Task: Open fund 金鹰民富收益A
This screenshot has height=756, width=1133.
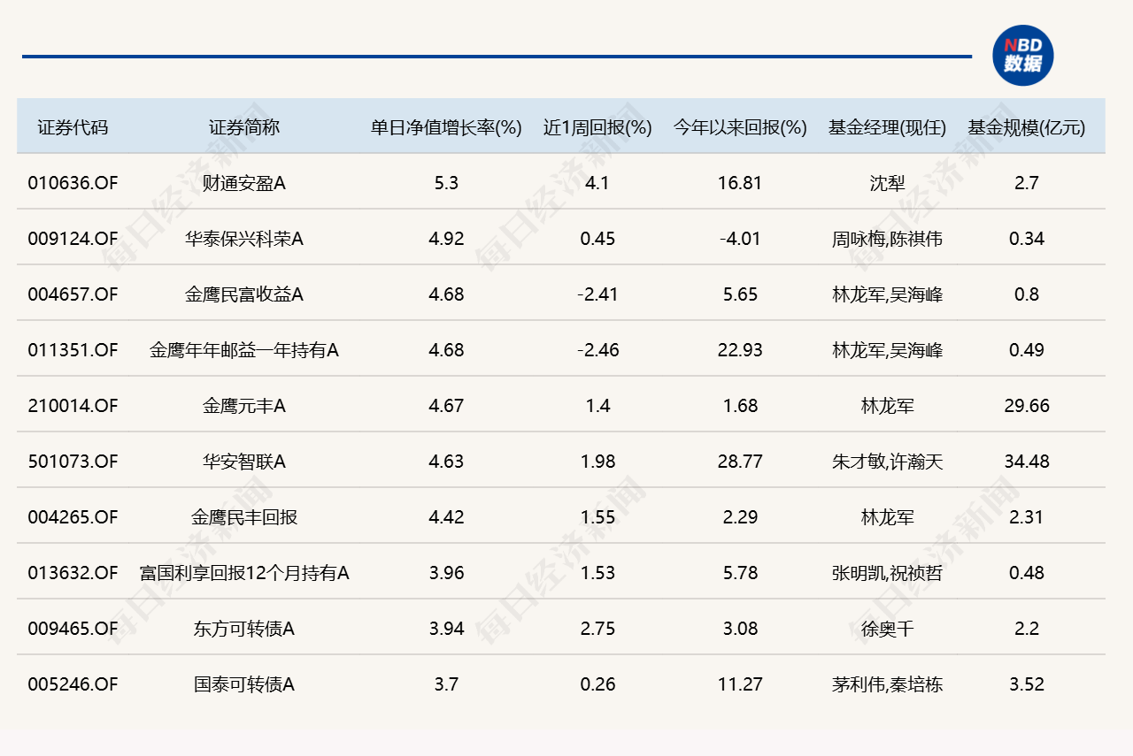Action: tap(244, 294)
